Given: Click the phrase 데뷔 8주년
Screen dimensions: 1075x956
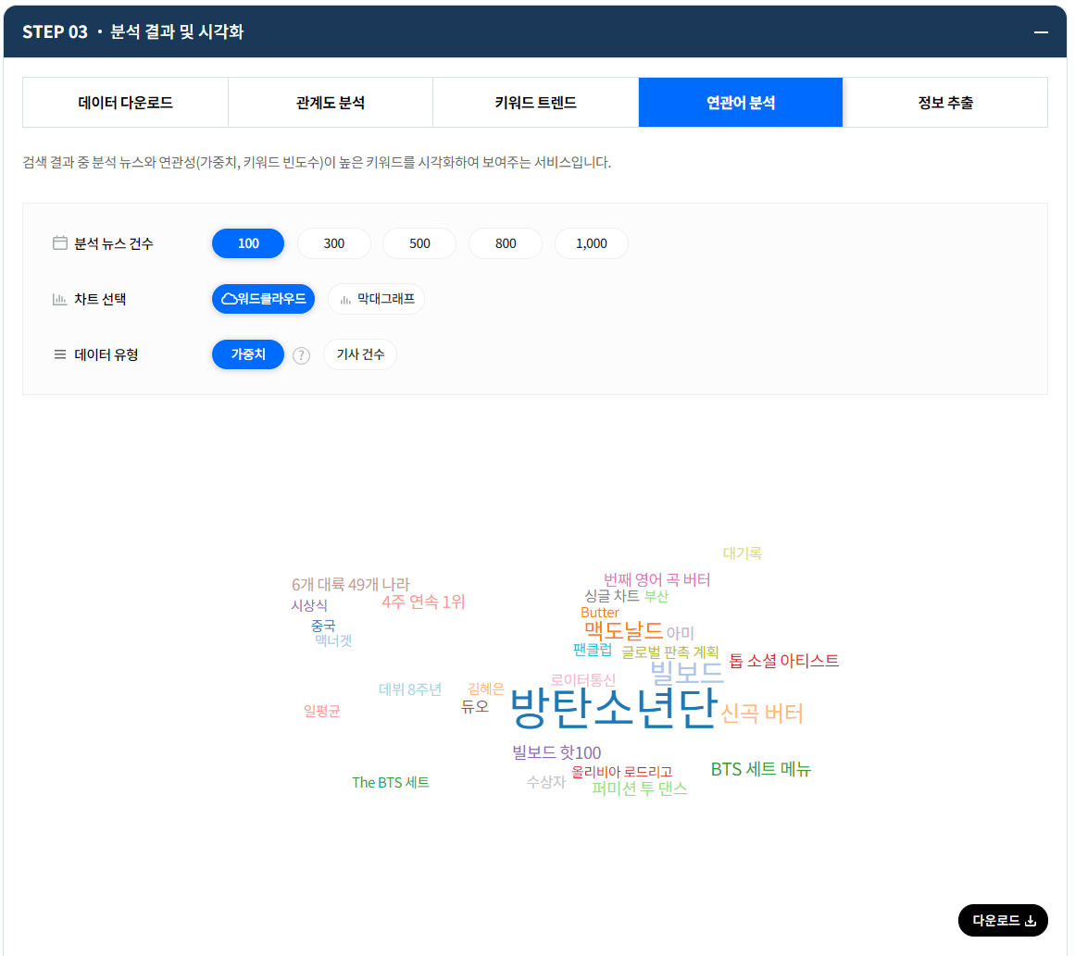Looking at the screenshot, I should tap(410, 689).
